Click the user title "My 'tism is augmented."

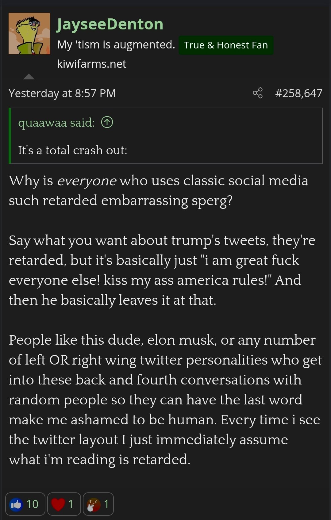click(116, 45)
